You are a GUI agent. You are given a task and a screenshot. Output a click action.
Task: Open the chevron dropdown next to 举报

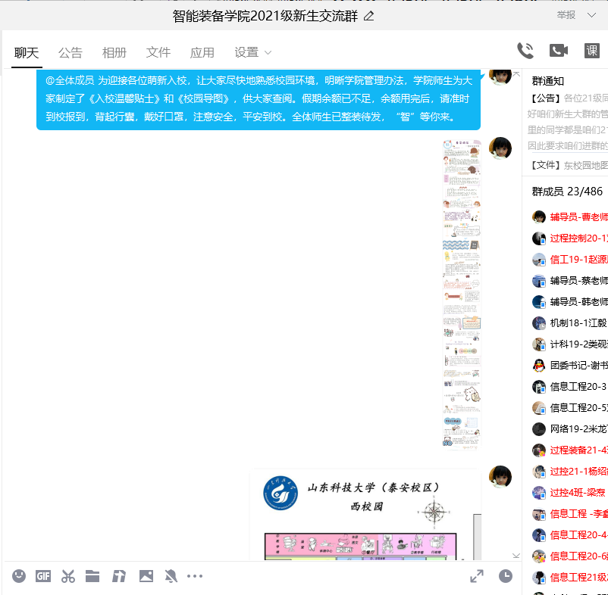tap(591, 15)
